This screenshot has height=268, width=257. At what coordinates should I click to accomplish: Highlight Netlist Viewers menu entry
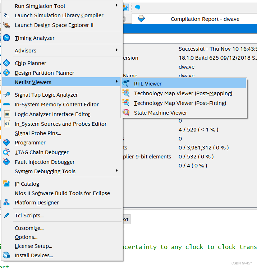(61, 82)
